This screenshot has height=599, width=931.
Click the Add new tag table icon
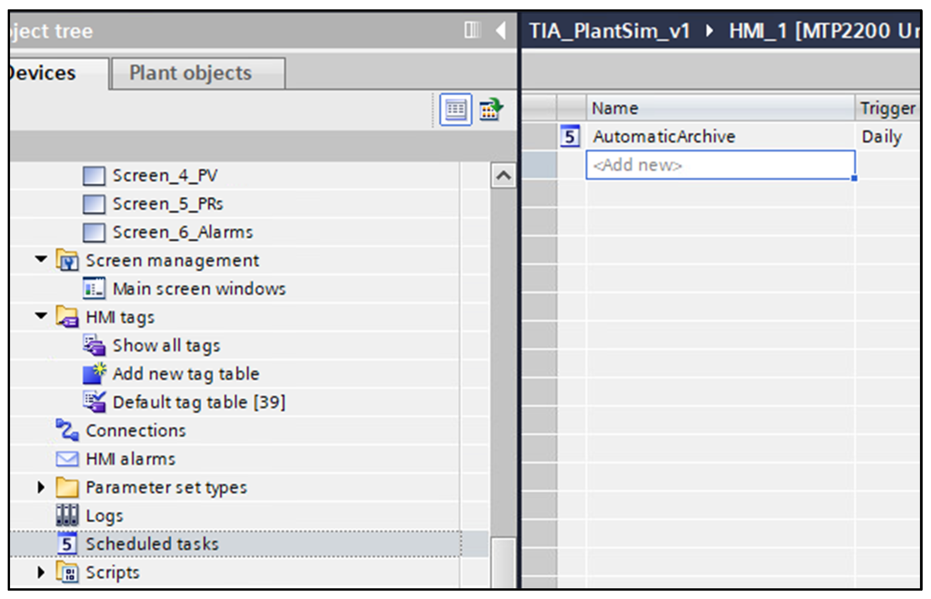tap(94, 374)
